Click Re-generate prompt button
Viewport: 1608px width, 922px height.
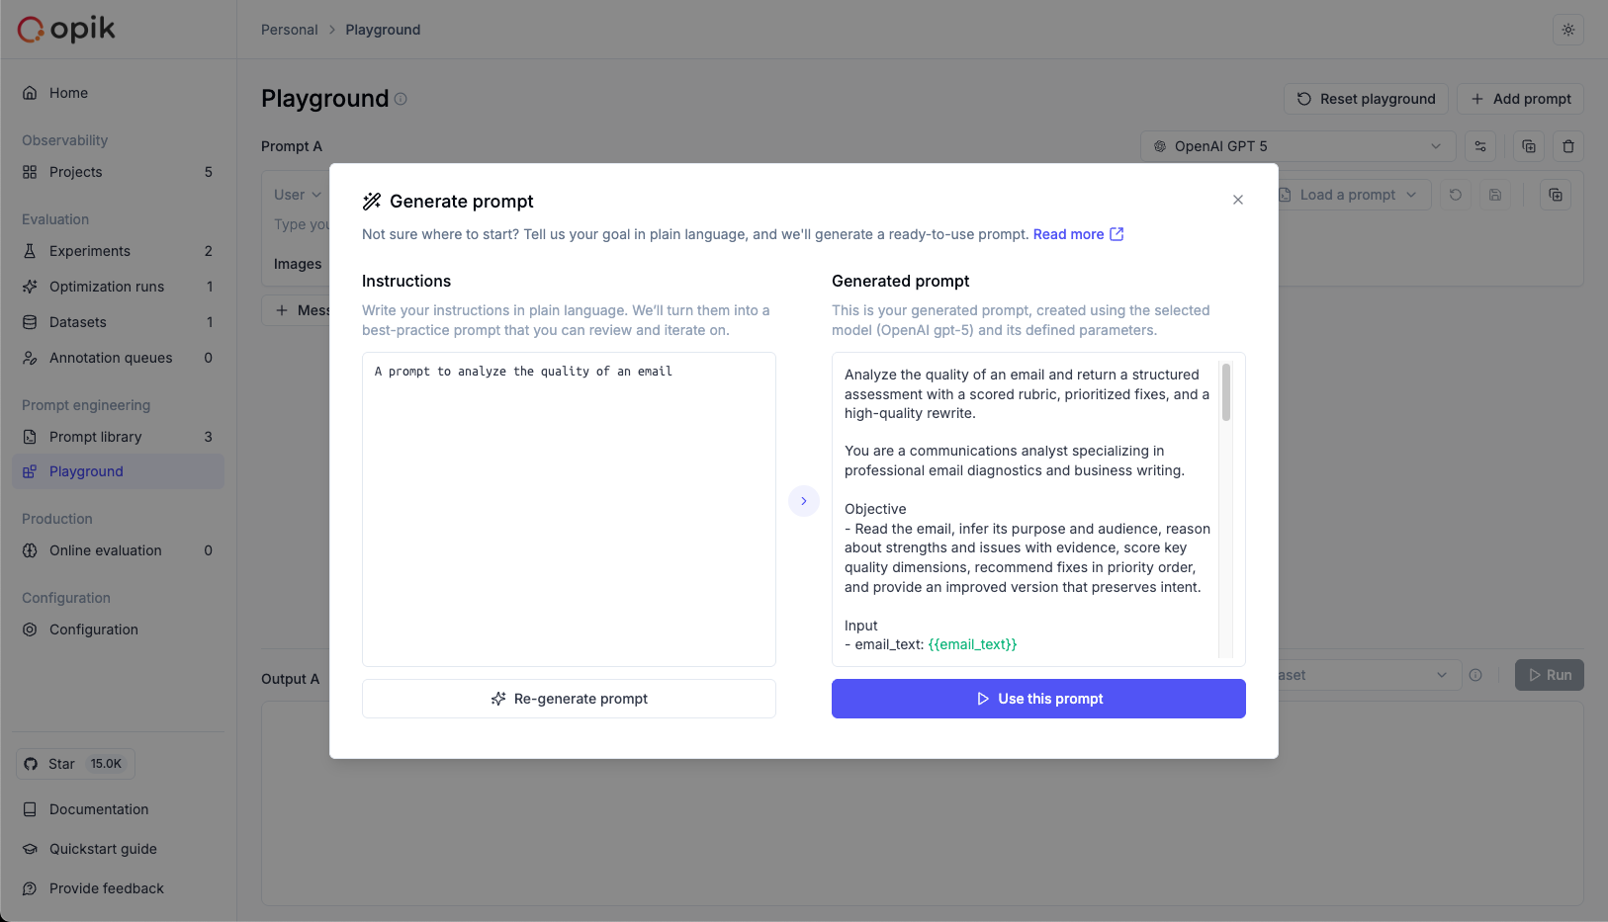[569, 699]
